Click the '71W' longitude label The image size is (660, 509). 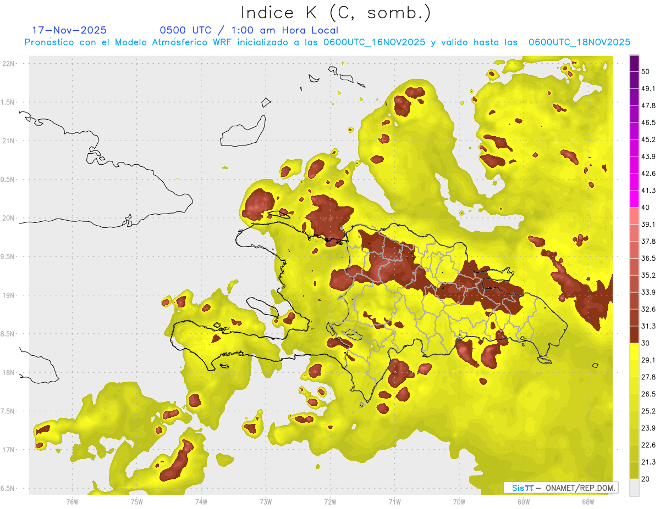394,502
